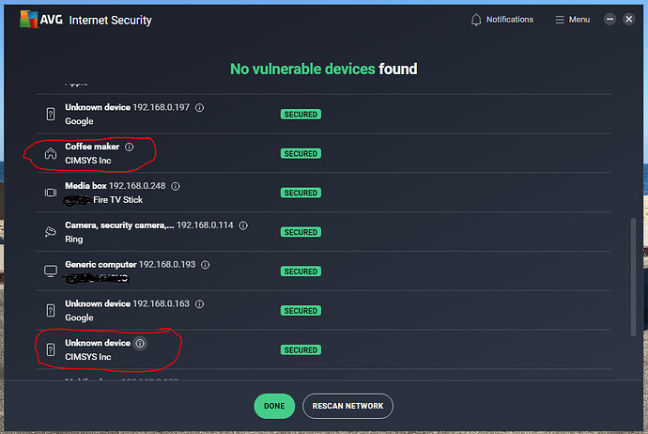Click info icon next to 192.168.0.163
The image size is (648, 434).
pyautogui.click(x=199, y=304)
